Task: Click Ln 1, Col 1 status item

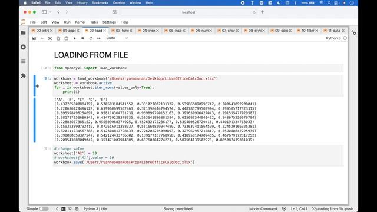Action: click(299, 209)
